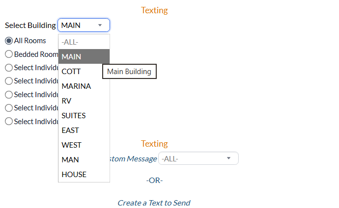Pick HOUSE from the dropdown list
Screen dimensions: 339x208
[x=84, y=174]
